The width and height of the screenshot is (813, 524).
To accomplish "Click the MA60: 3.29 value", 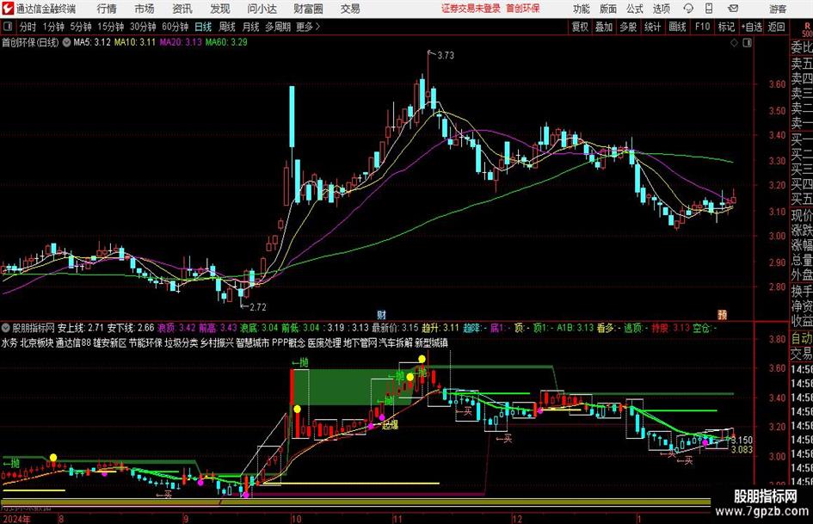I will [226, 42].
